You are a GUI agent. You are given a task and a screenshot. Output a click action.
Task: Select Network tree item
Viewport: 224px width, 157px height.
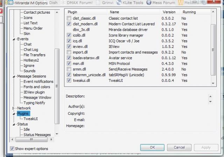pos(24,108)
